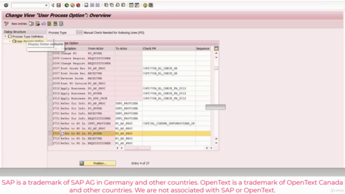Generate a shortcut icon

click(137, 5)
